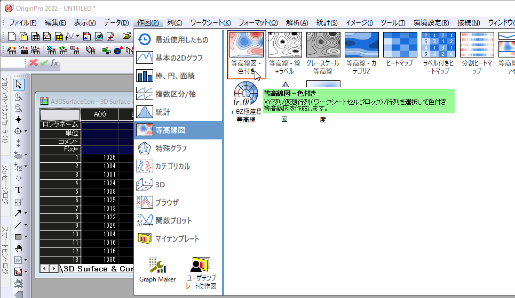The height and width of the screenshot is (298, 515).
Task: Click the New Matrix toolbar icon
Action: click(59, 36)
